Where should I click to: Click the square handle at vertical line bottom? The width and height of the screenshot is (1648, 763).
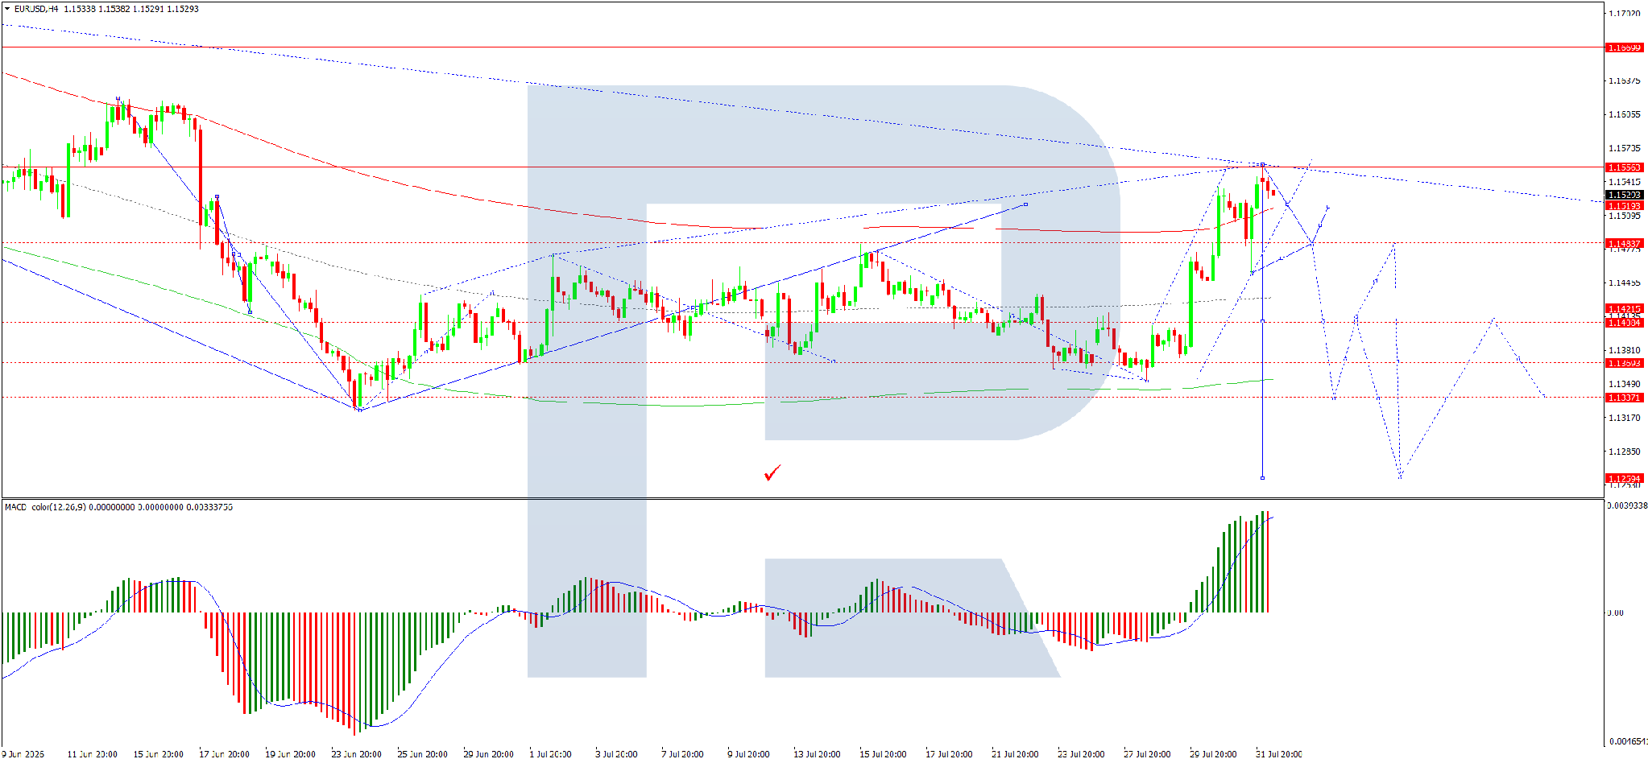click(1262, 478)
